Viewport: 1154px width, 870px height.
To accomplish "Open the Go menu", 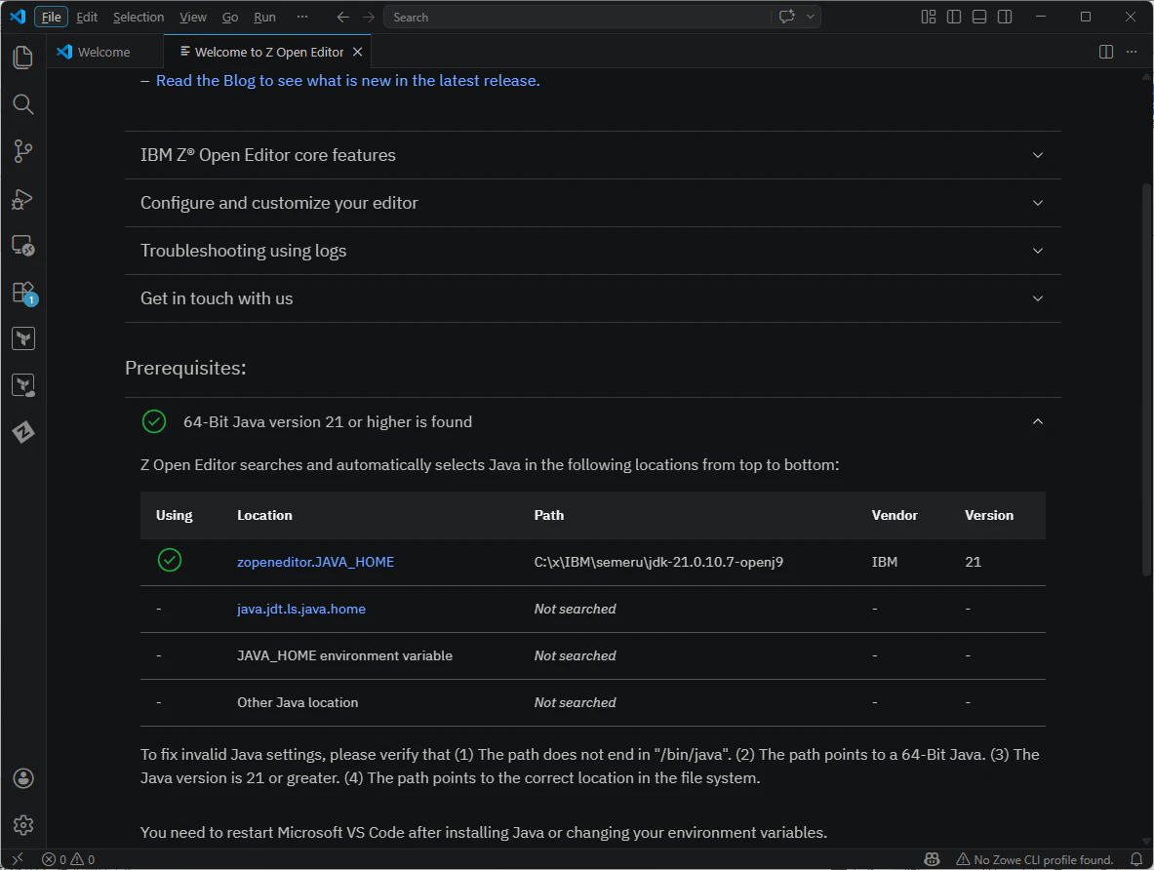I will pos(230,17).
